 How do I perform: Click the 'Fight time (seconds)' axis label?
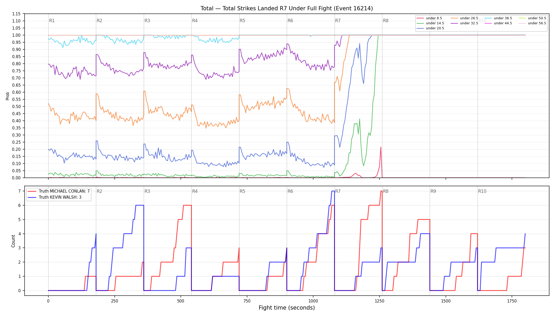point(287,308)
